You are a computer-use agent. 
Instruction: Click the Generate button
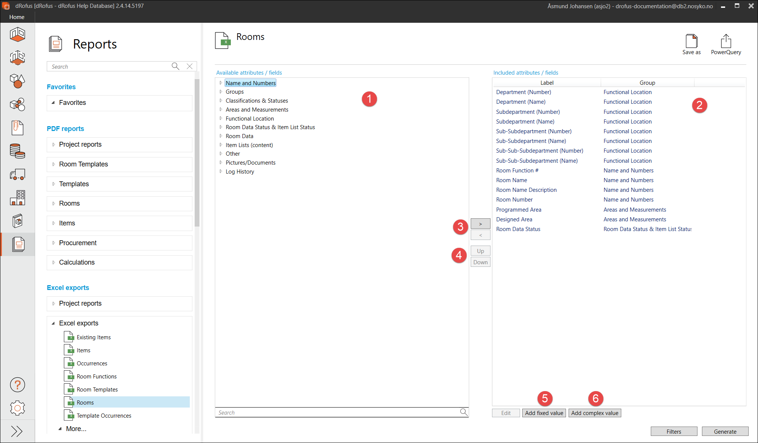click(725, 431)
